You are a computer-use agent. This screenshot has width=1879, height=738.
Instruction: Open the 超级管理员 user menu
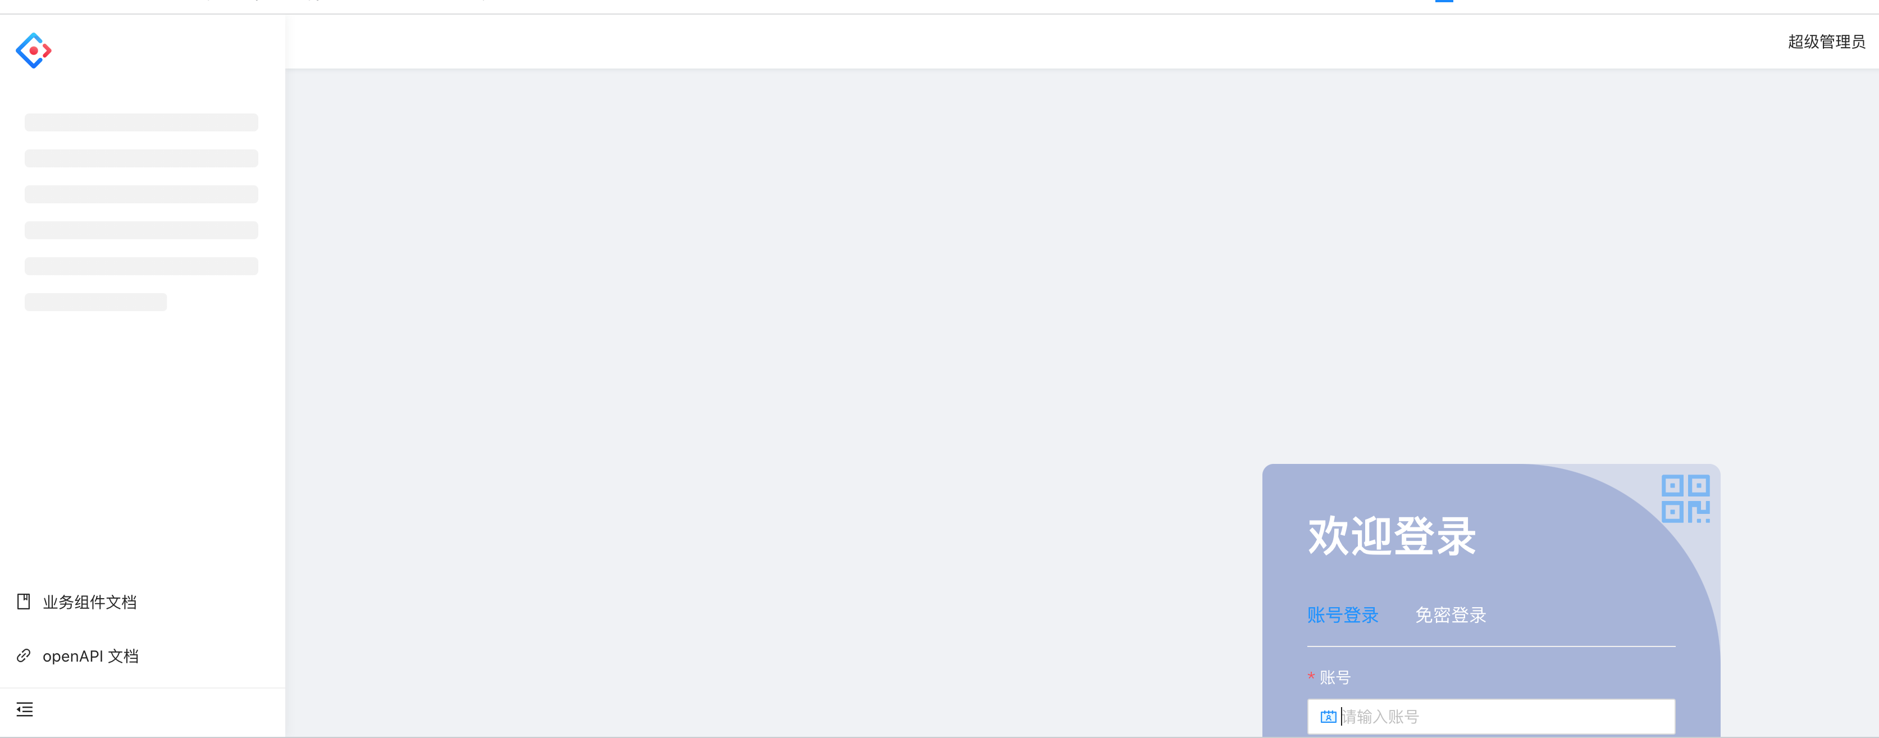[1826, 42]
